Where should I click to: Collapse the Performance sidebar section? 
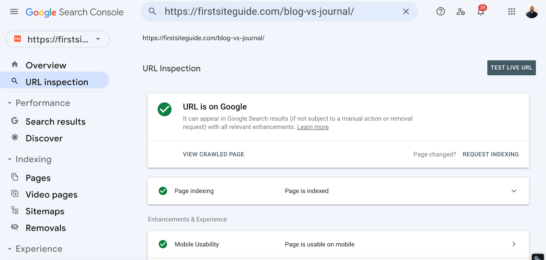(x=10, y=103)
